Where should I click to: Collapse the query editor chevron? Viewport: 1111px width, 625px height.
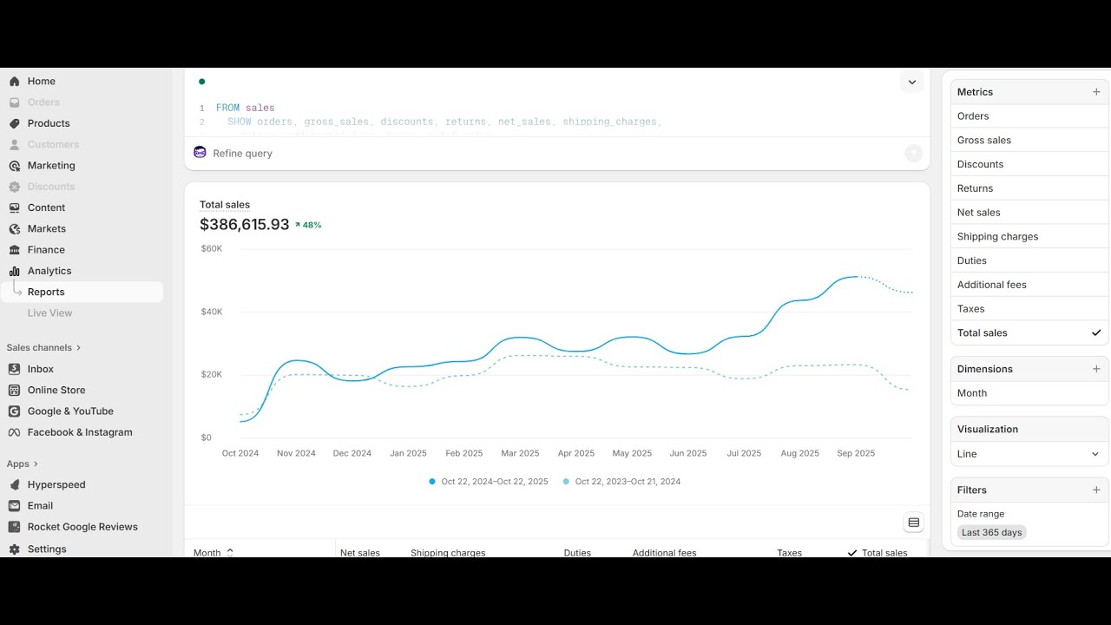911,82
